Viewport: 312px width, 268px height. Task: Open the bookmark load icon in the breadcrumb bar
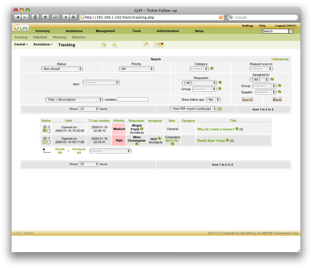(158, 45)
